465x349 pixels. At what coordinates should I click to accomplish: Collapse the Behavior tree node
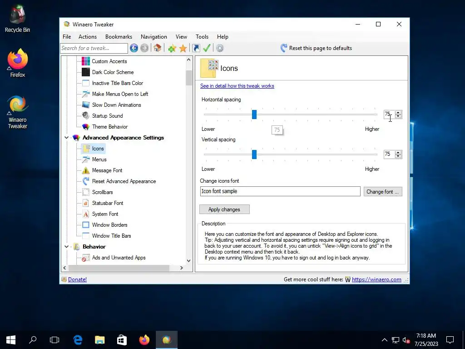point(66,247)
